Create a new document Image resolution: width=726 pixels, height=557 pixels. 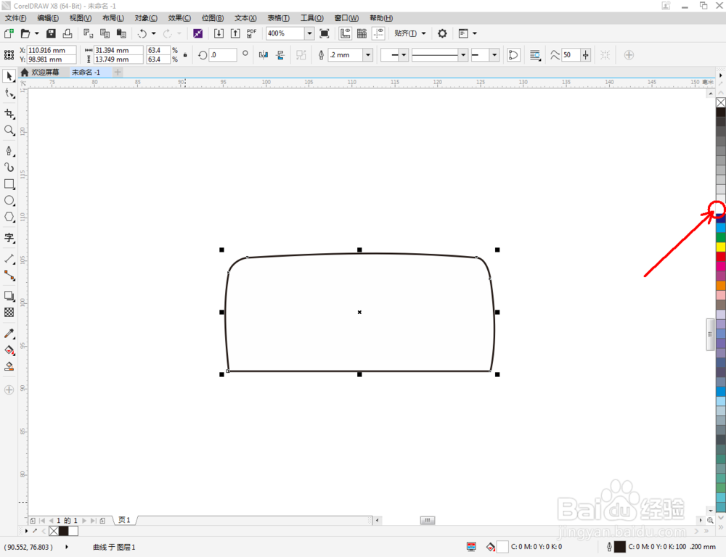9,33
